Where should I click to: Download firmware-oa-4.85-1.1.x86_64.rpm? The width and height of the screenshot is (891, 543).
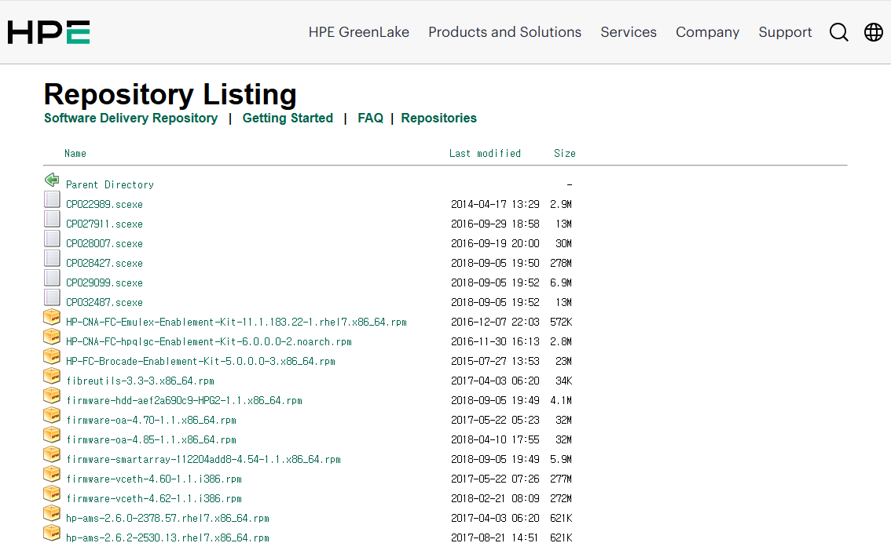[x=151, y=439]
